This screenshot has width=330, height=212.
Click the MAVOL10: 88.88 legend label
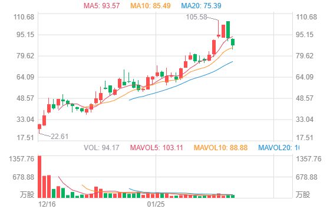click(220, 148)
